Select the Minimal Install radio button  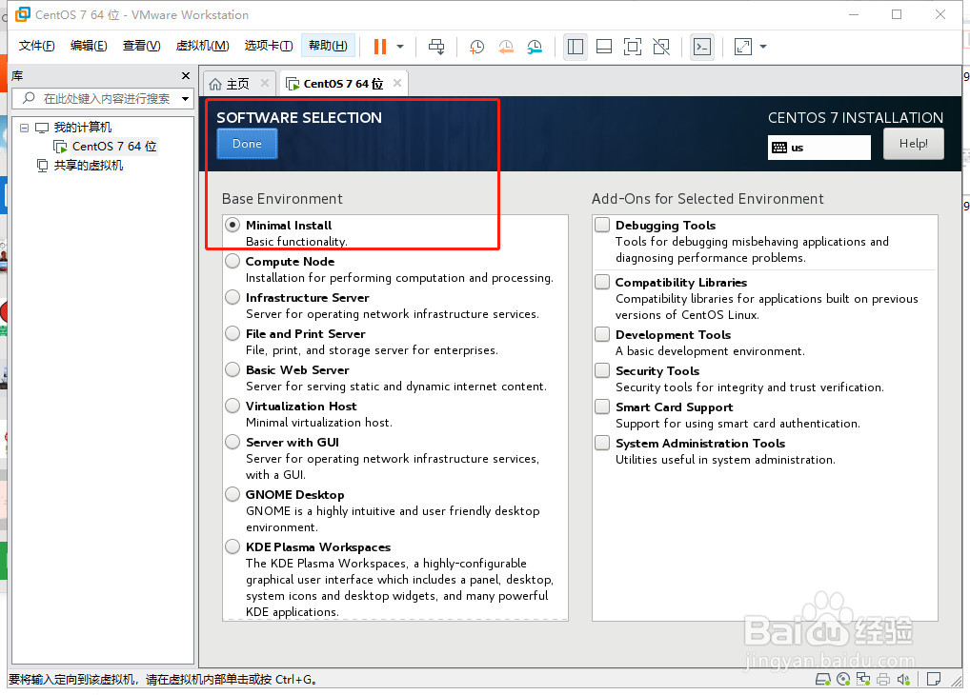tap(232, 225)
